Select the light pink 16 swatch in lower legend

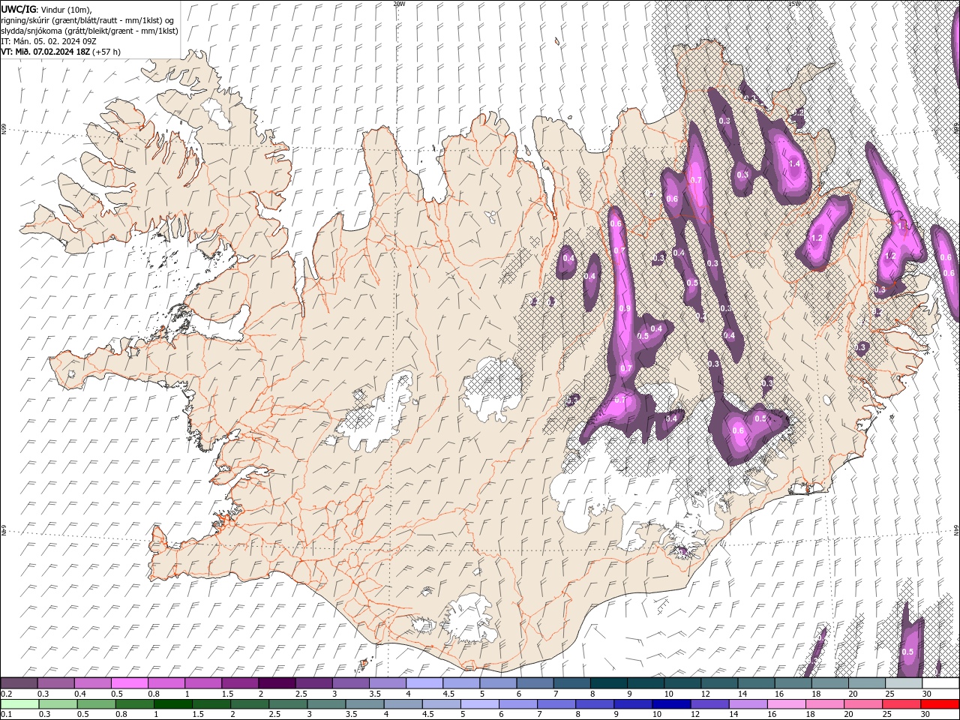[x=786, y=704]
